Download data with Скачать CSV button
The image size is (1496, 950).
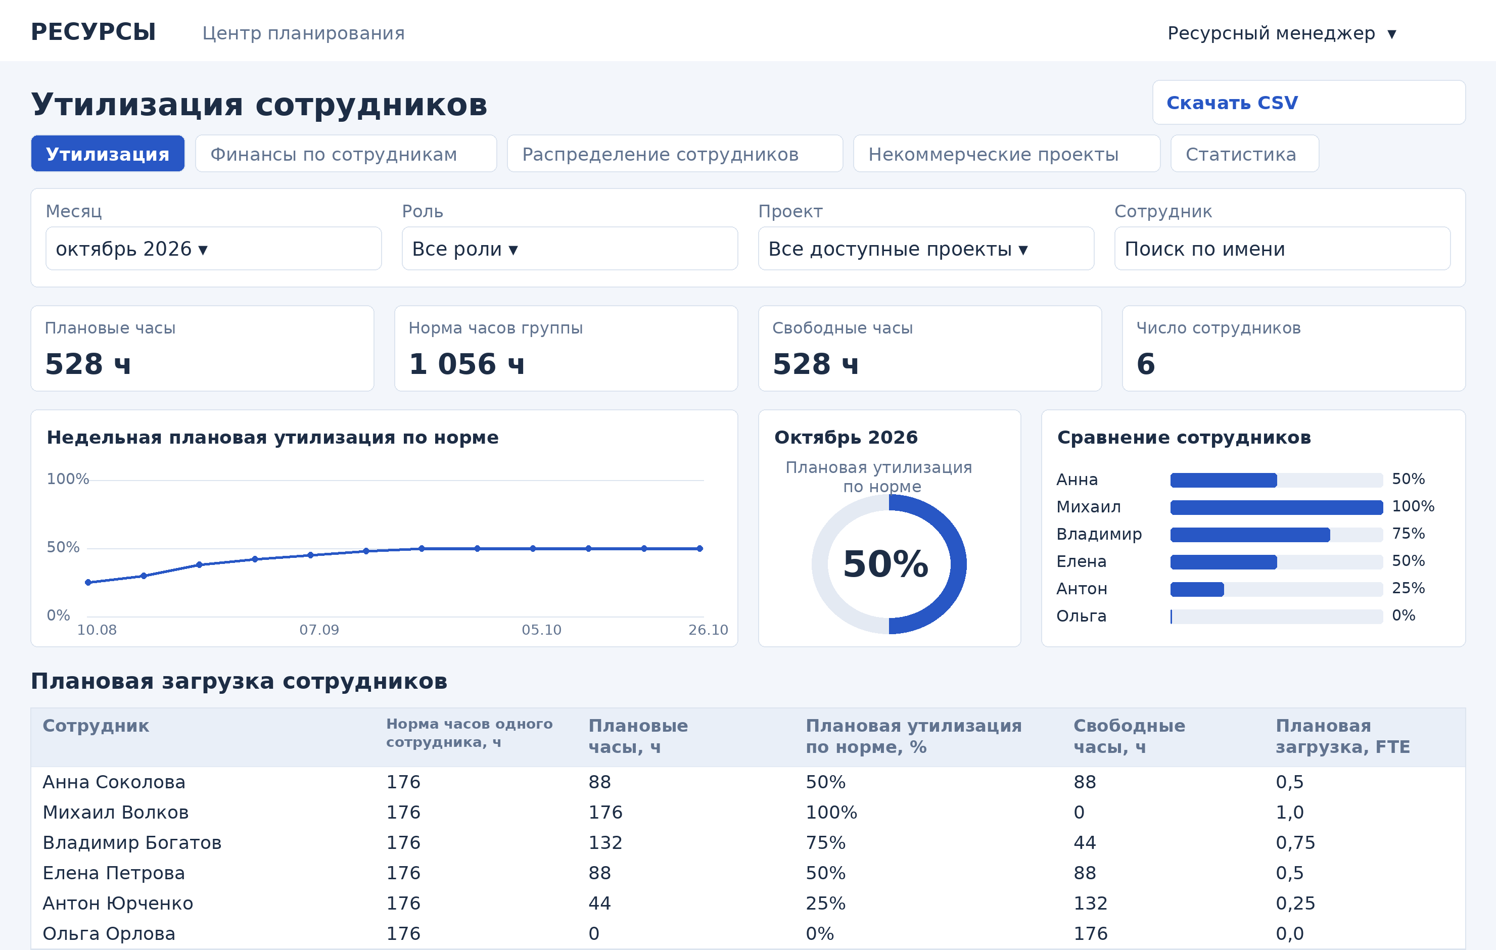click(x=1309, y=103)
